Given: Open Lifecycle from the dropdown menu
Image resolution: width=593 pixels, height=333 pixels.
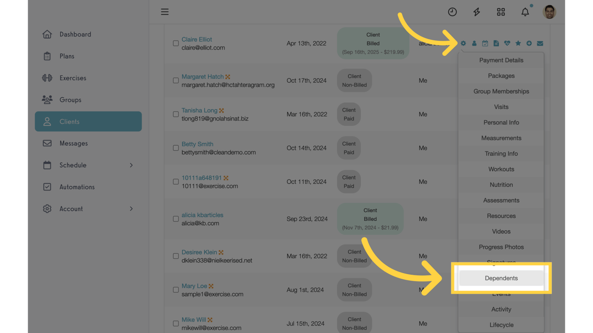Looking at the screenshot, I should pyautogui.click(x=501, y=325).
